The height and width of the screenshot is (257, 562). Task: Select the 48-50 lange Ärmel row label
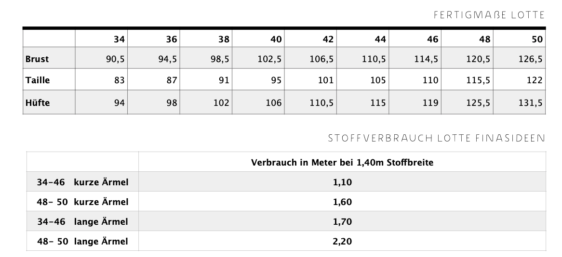82,241
